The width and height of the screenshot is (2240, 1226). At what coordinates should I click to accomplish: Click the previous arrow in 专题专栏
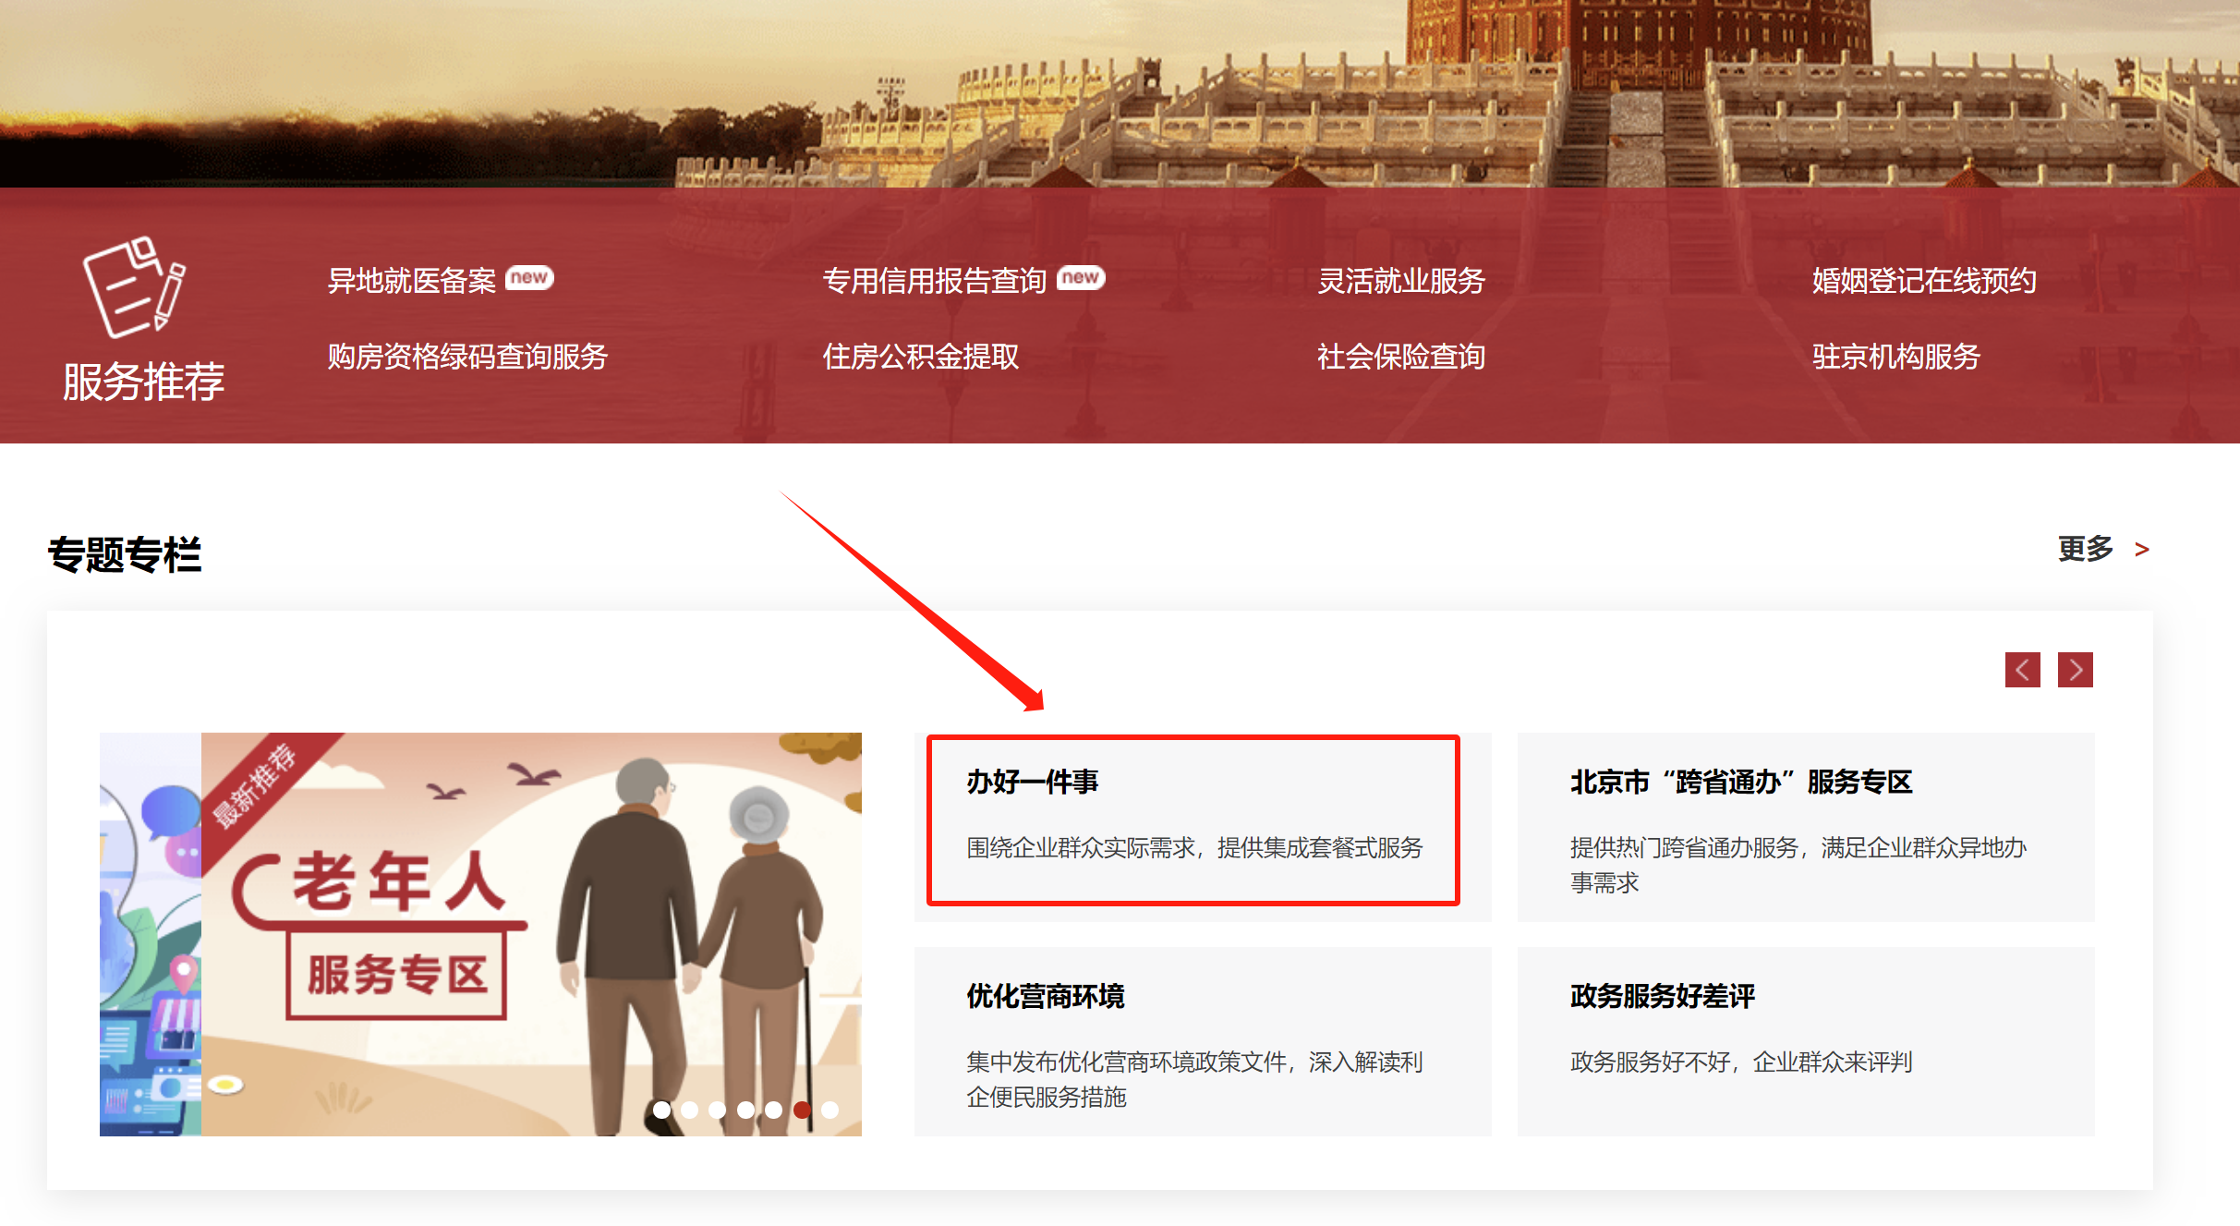[2022, 670]
